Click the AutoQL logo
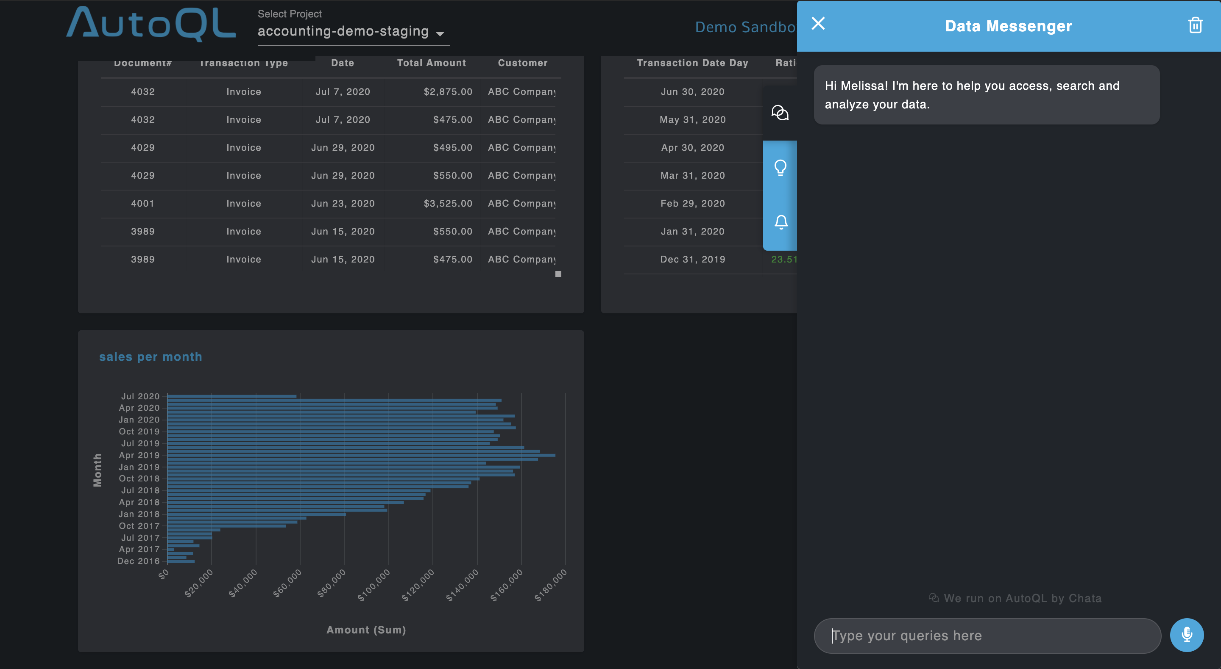The height and width of the screenshot is (669, 1221). point(151,24)
